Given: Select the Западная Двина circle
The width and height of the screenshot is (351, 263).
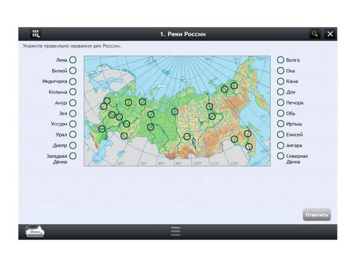Looking at the screenshot, I should coord(73,156).
